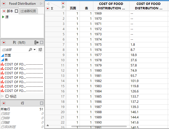The height and width of the screenshot is (129, 169).
Task: Click the cell containing 1980
Action: (111, 71)
